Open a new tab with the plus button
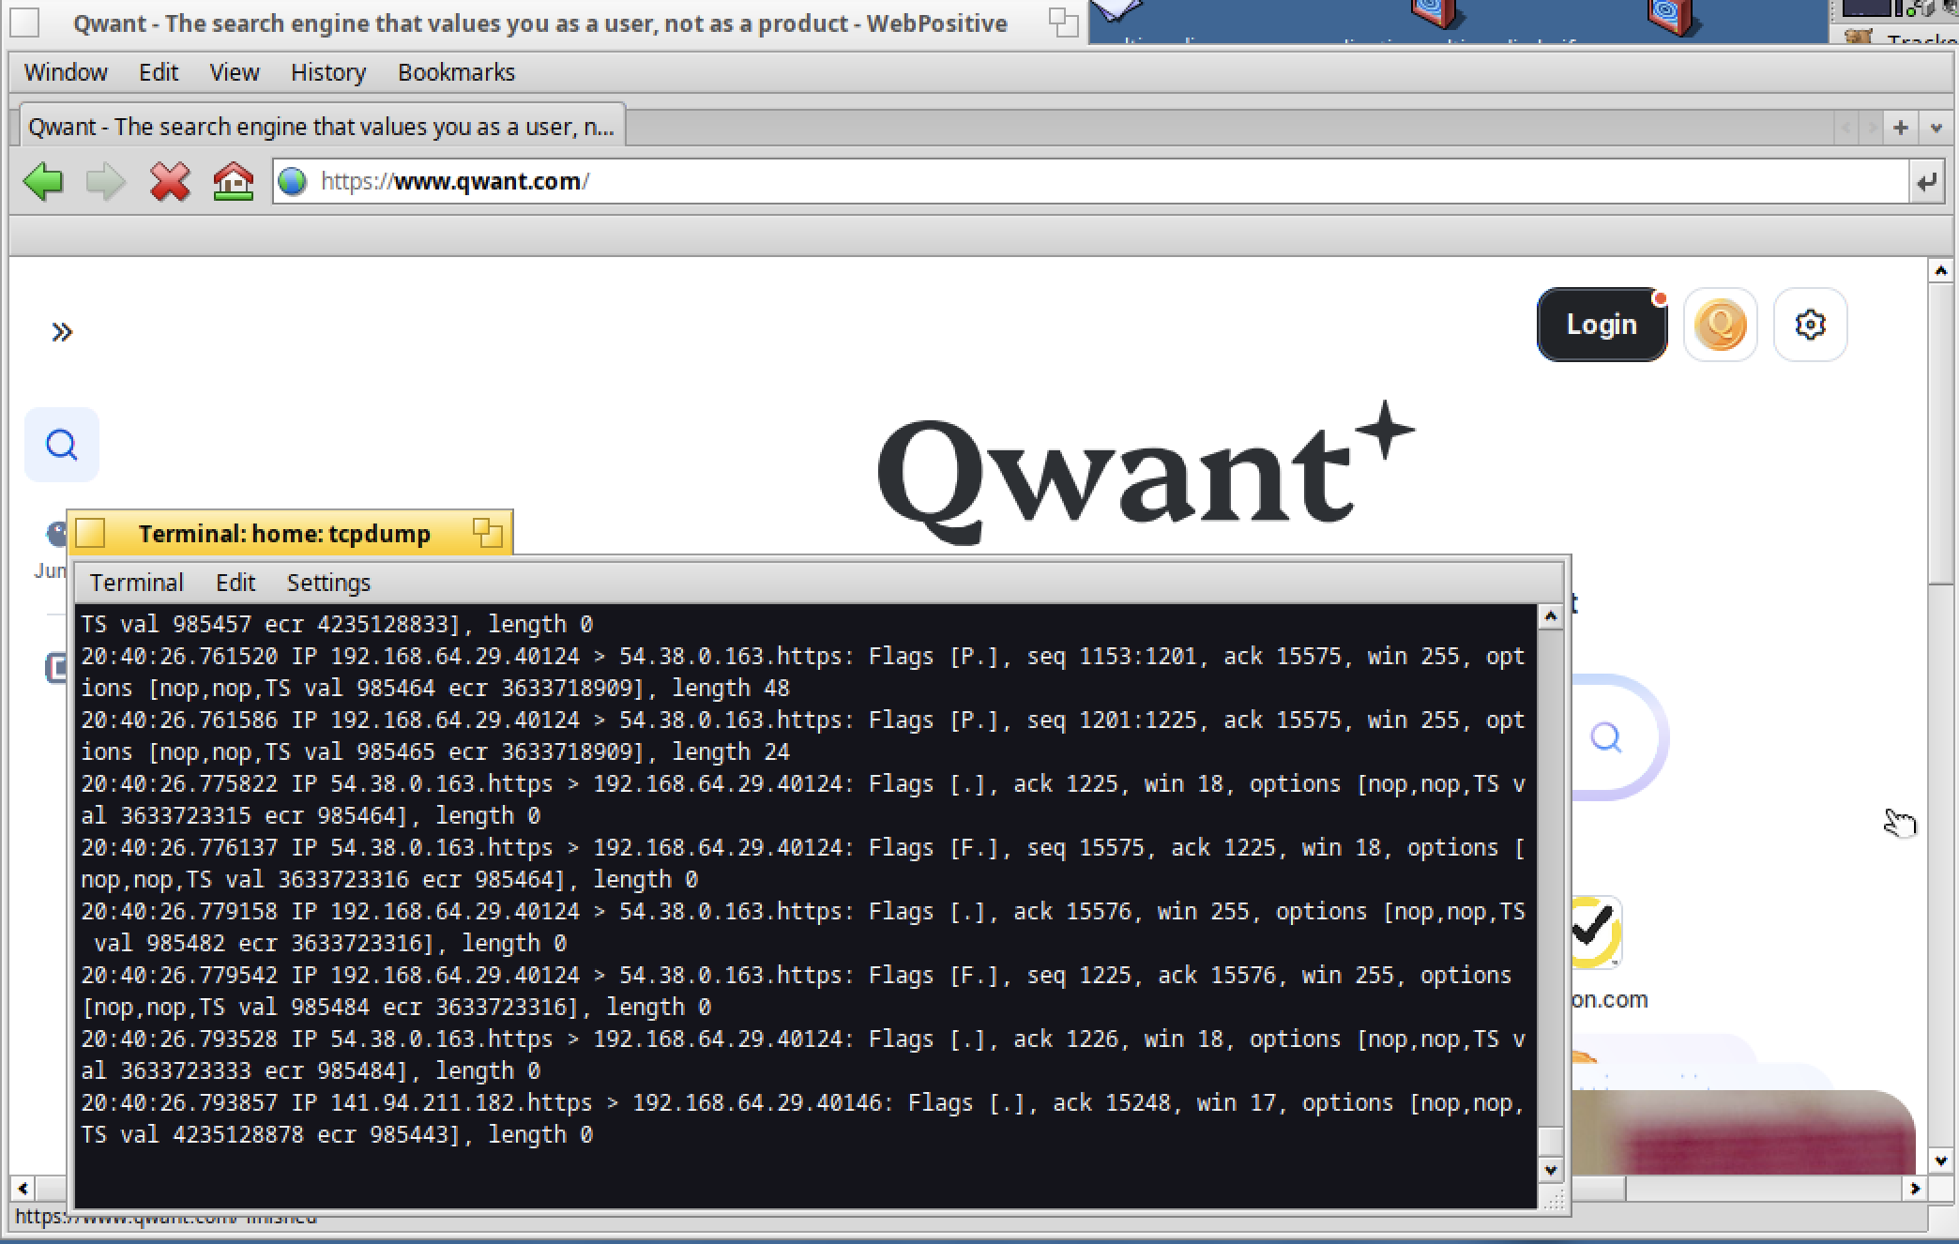Image resolution: width=1959 pixels, height=1244 pixels. [1900, 128]
